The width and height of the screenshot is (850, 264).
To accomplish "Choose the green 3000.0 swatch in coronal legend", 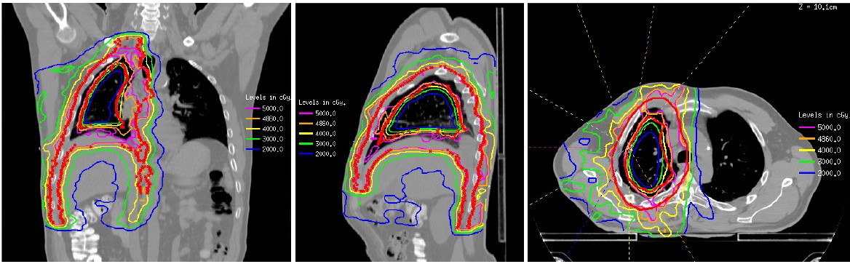I will (x=253, y=139).
